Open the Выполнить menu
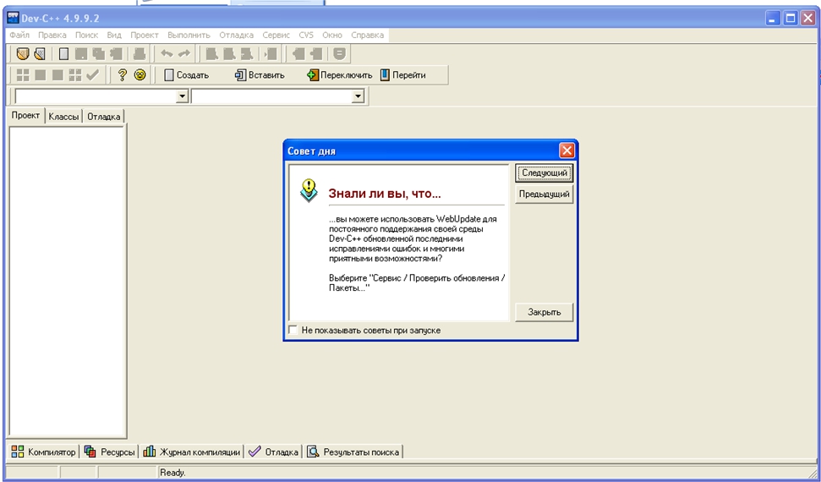 pos(189,36)
